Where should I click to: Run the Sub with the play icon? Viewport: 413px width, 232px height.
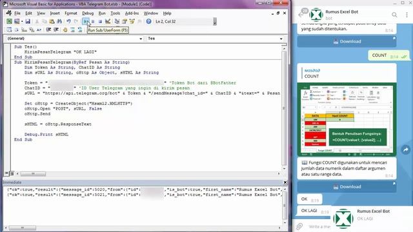coord(85,21)
